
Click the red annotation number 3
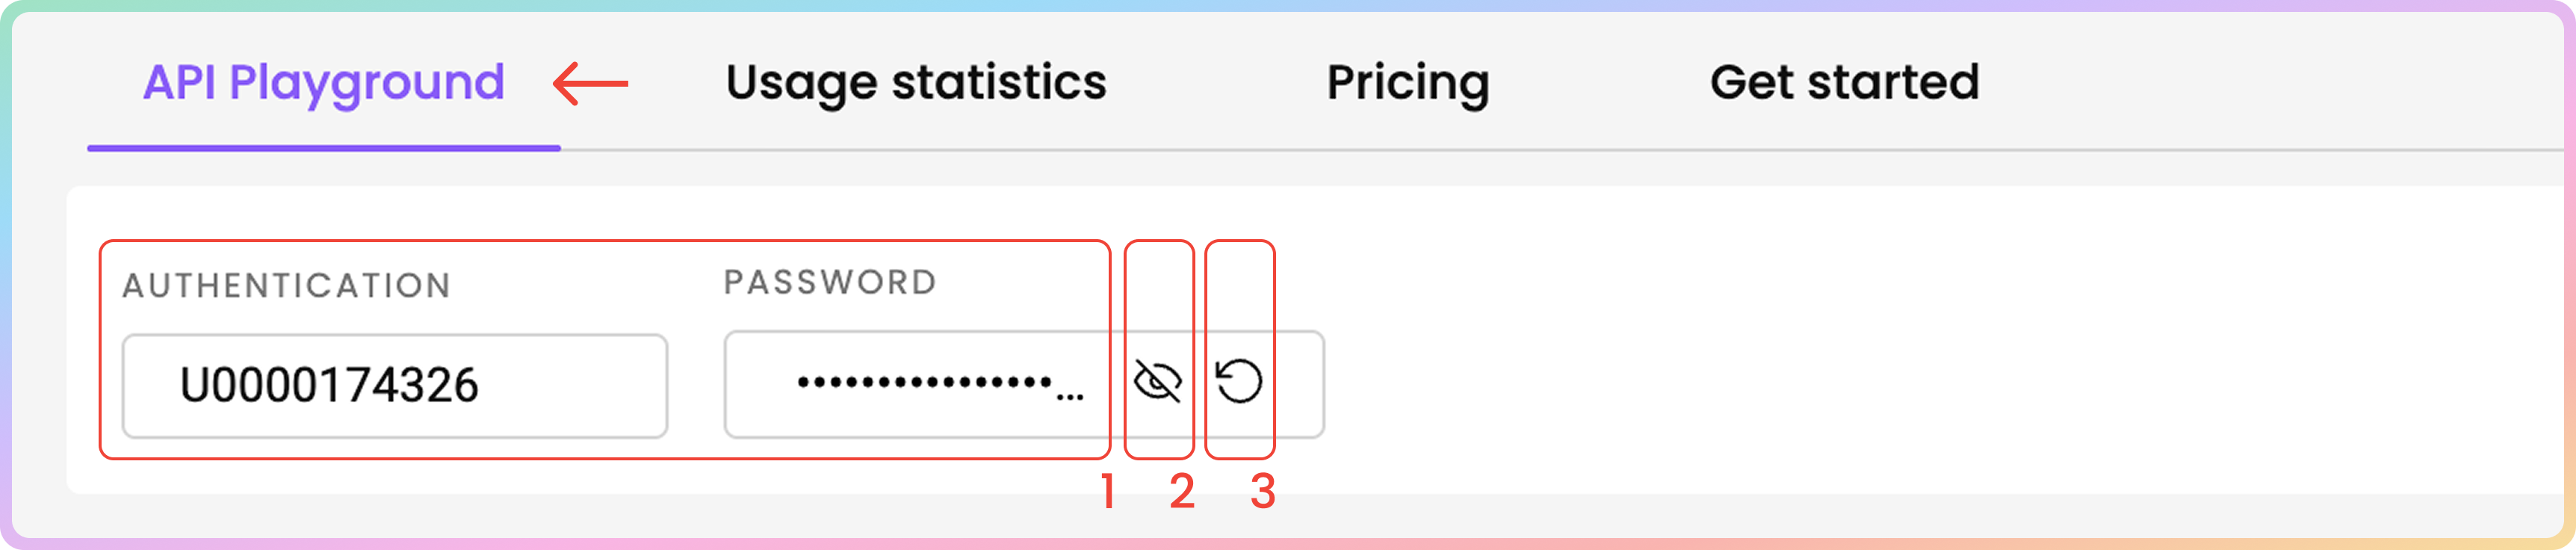1263,491
